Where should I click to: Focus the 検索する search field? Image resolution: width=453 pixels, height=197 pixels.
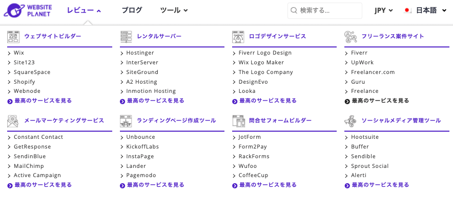click(x=325, y=11)
